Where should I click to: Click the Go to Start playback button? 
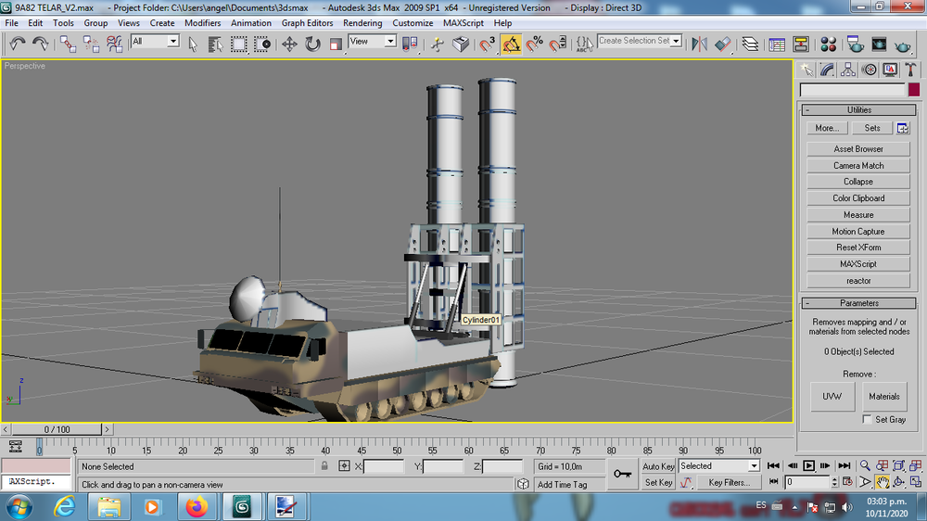[773, 466]
